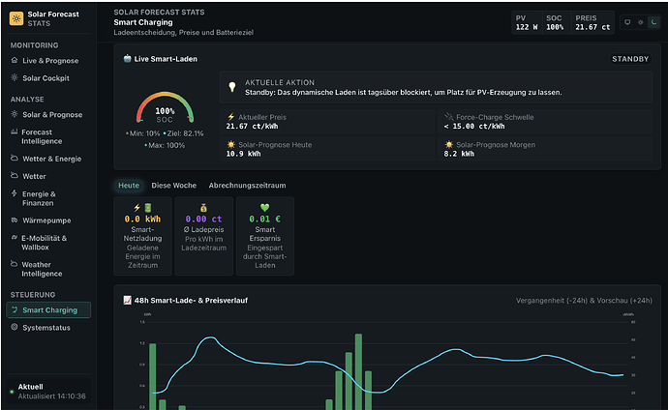
Task: Click lightning icon next to Aktueller Preis
Action: [231, 117]
